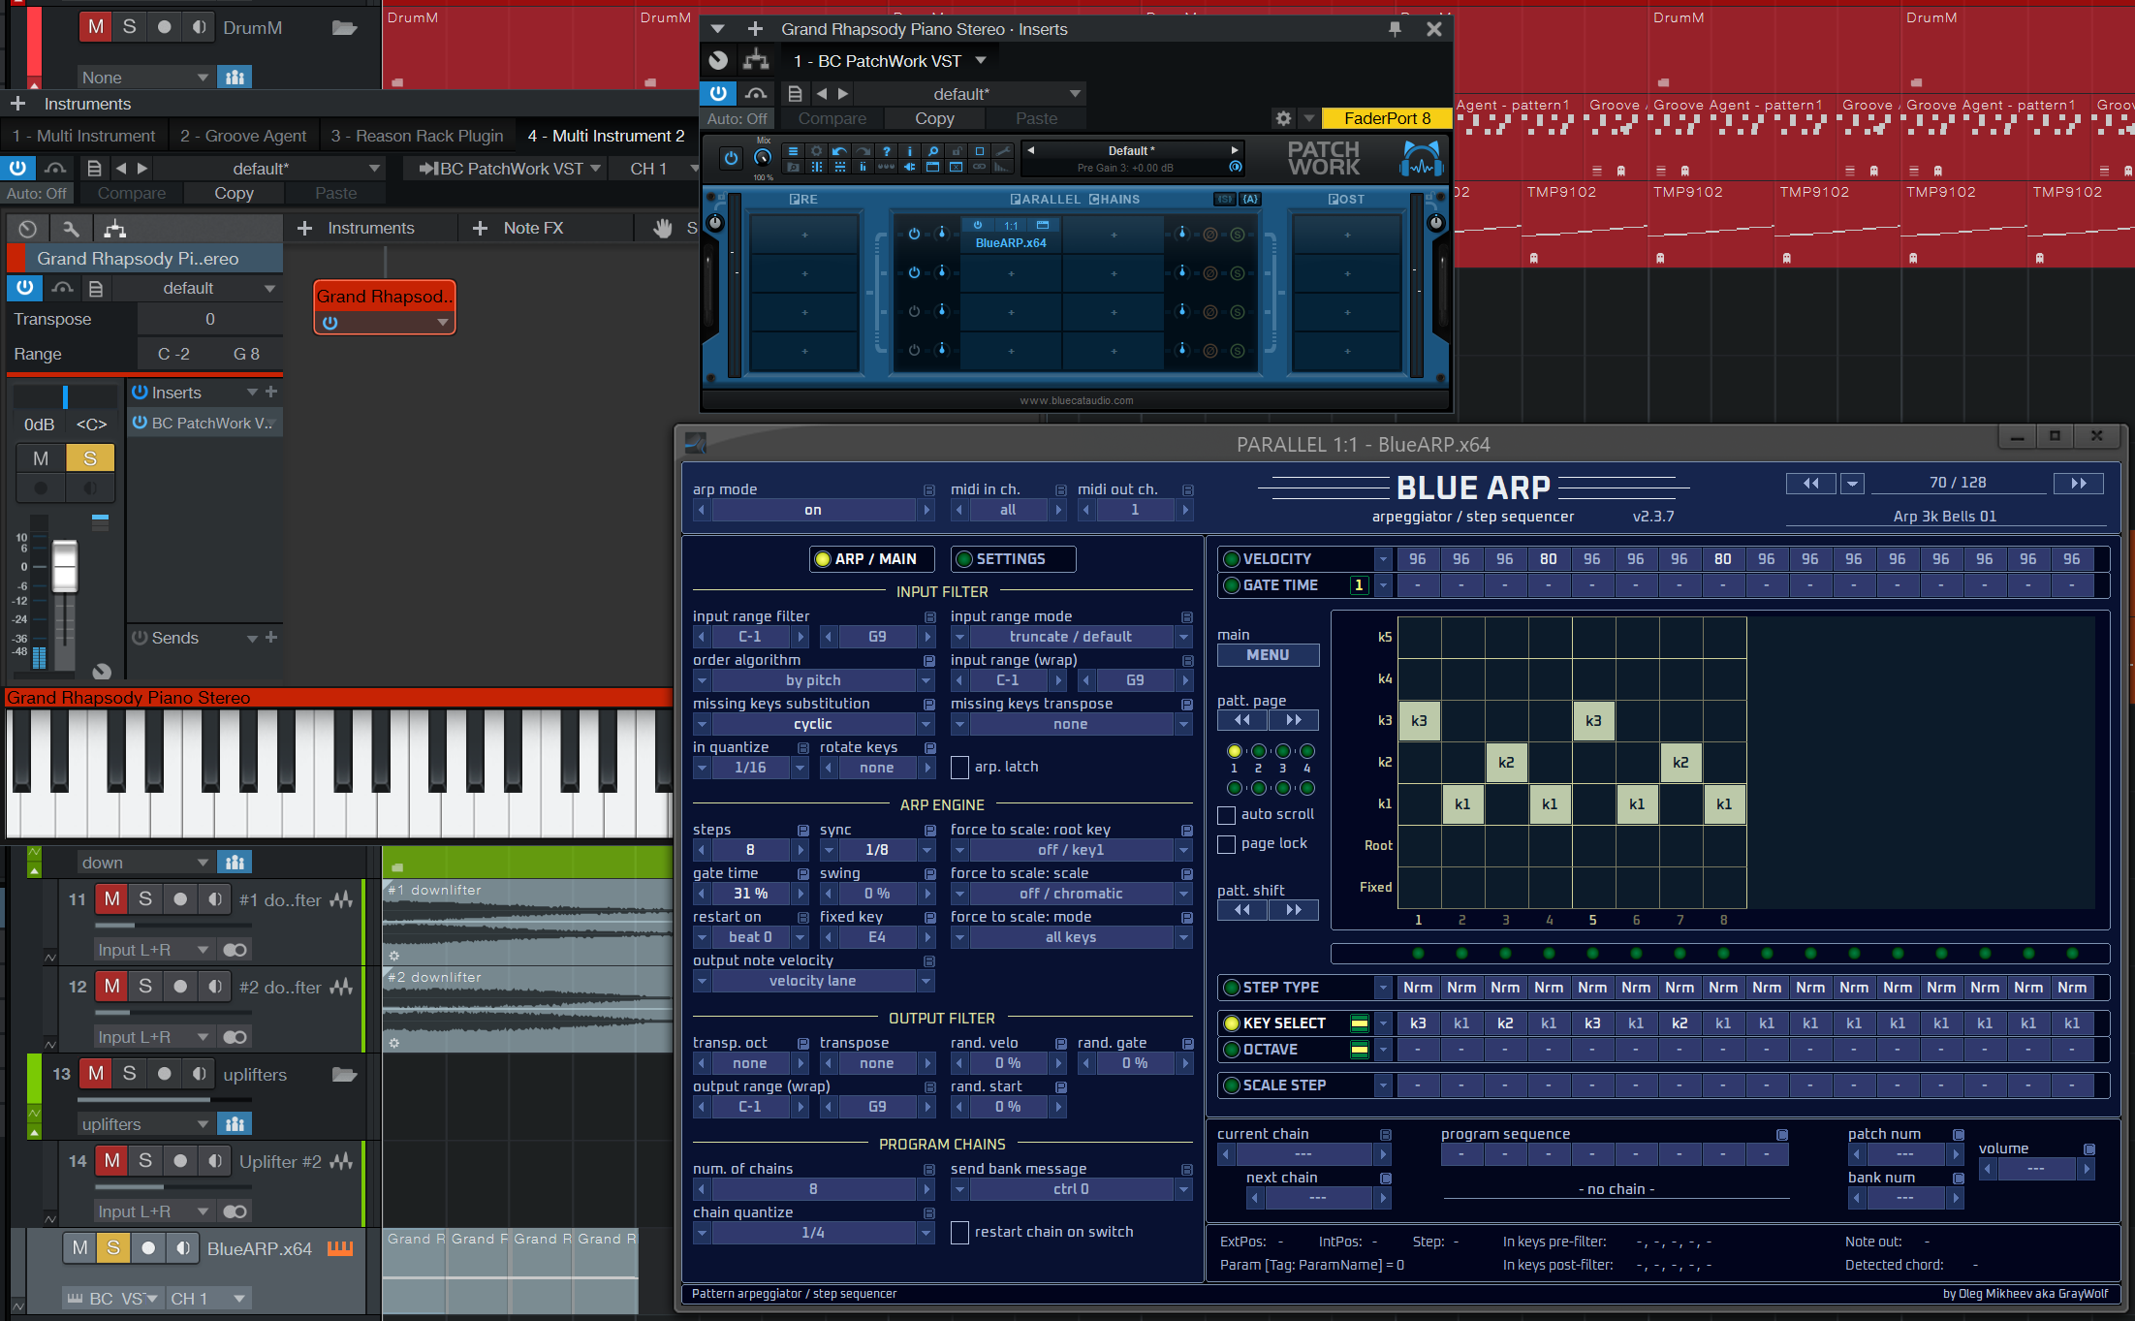Click Copy in the Inserts window
The width and height of the screenshot is (2135, 1321).
pos(934,118)
